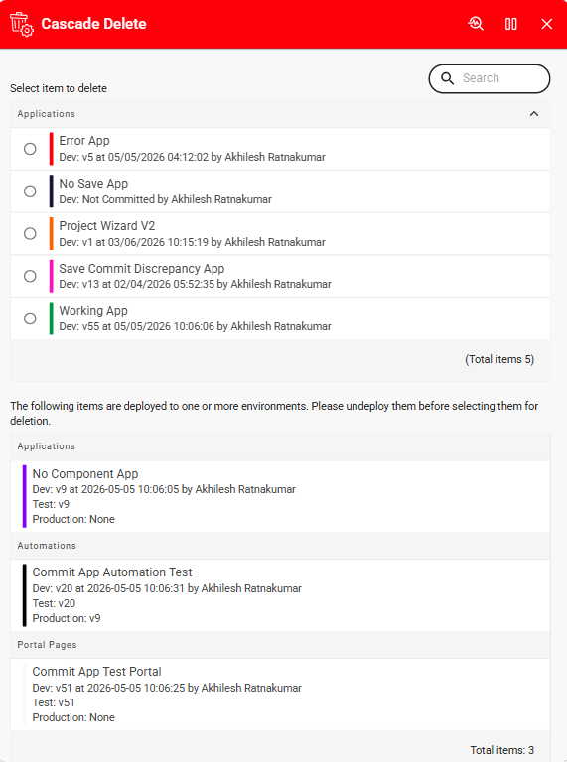567x762 pixels.
Task: Click the Cascade Delete trash icon
Action: tap(22, 24)
